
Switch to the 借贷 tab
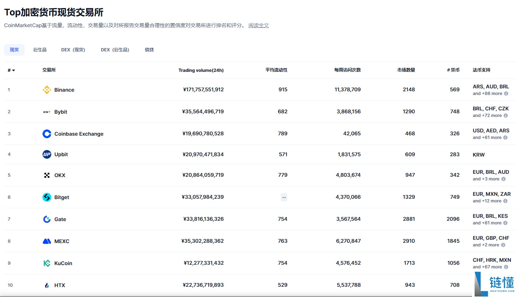[x=149, y=50]
